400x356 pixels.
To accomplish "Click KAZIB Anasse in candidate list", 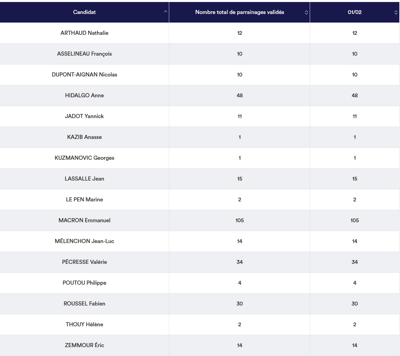I will [84, 137].
